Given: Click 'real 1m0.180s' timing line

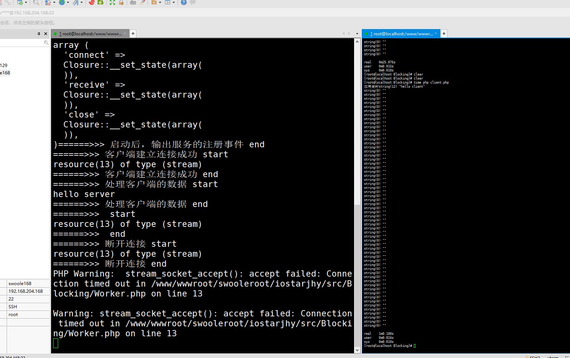Looking at the screenshot, I should click(379, 334).
